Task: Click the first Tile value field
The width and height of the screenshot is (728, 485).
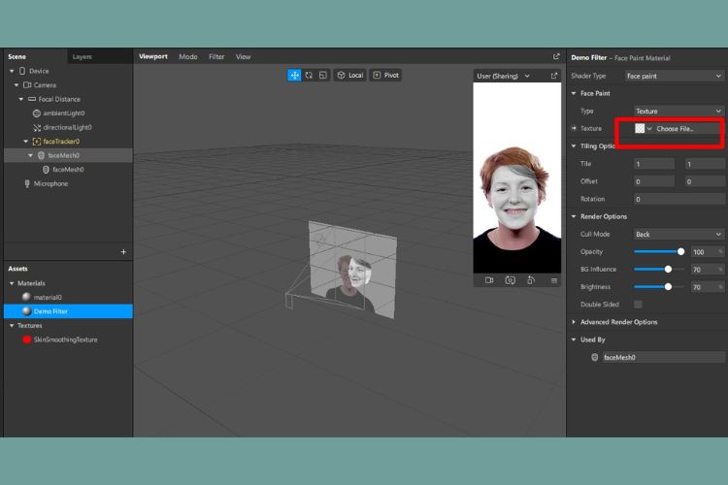Action: tap(653, 164)
